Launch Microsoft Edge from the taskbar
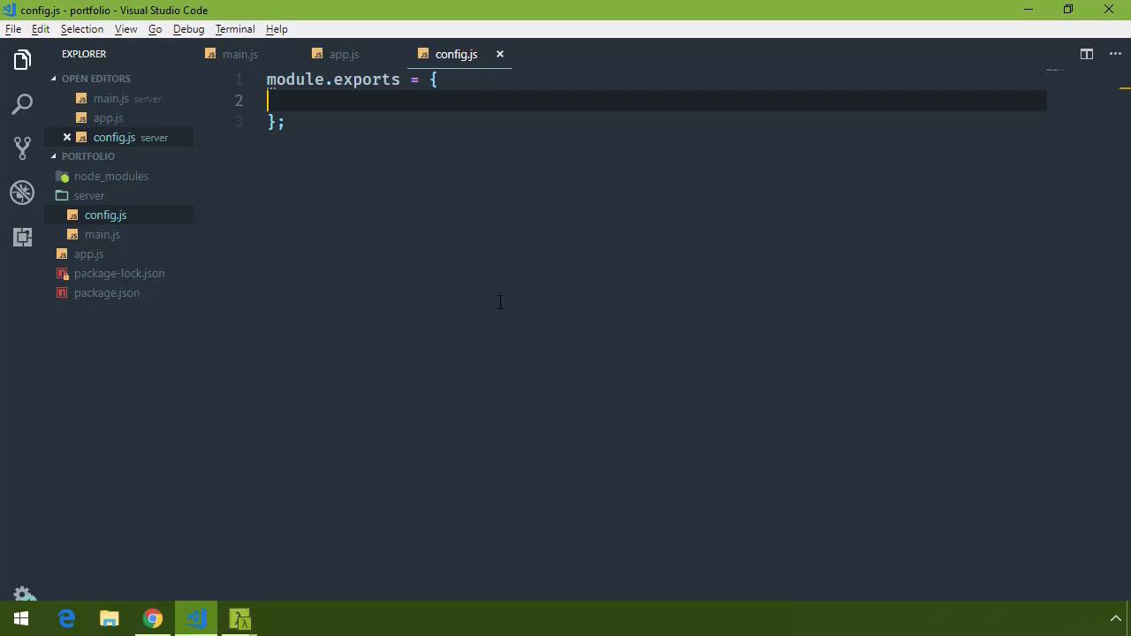The height and width of the screenshot is (636, 1131). click(66, 618)
